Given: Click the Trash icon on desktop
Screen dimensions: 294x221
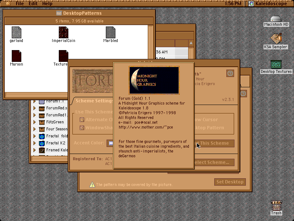Looking at the screenshot, I should coord(276,206).
